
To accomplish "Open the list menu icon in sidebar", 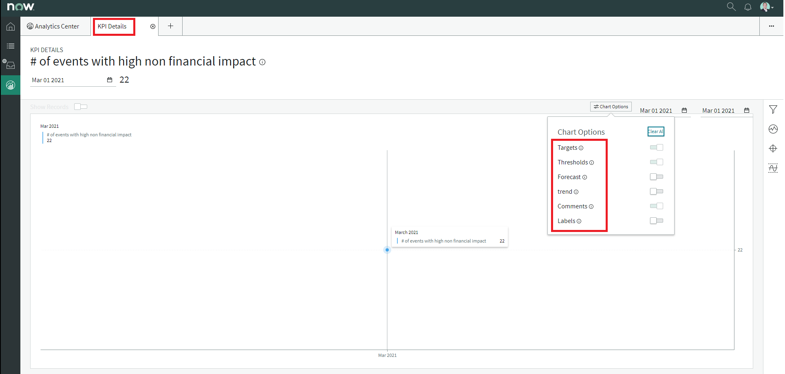I will [11, 46].
